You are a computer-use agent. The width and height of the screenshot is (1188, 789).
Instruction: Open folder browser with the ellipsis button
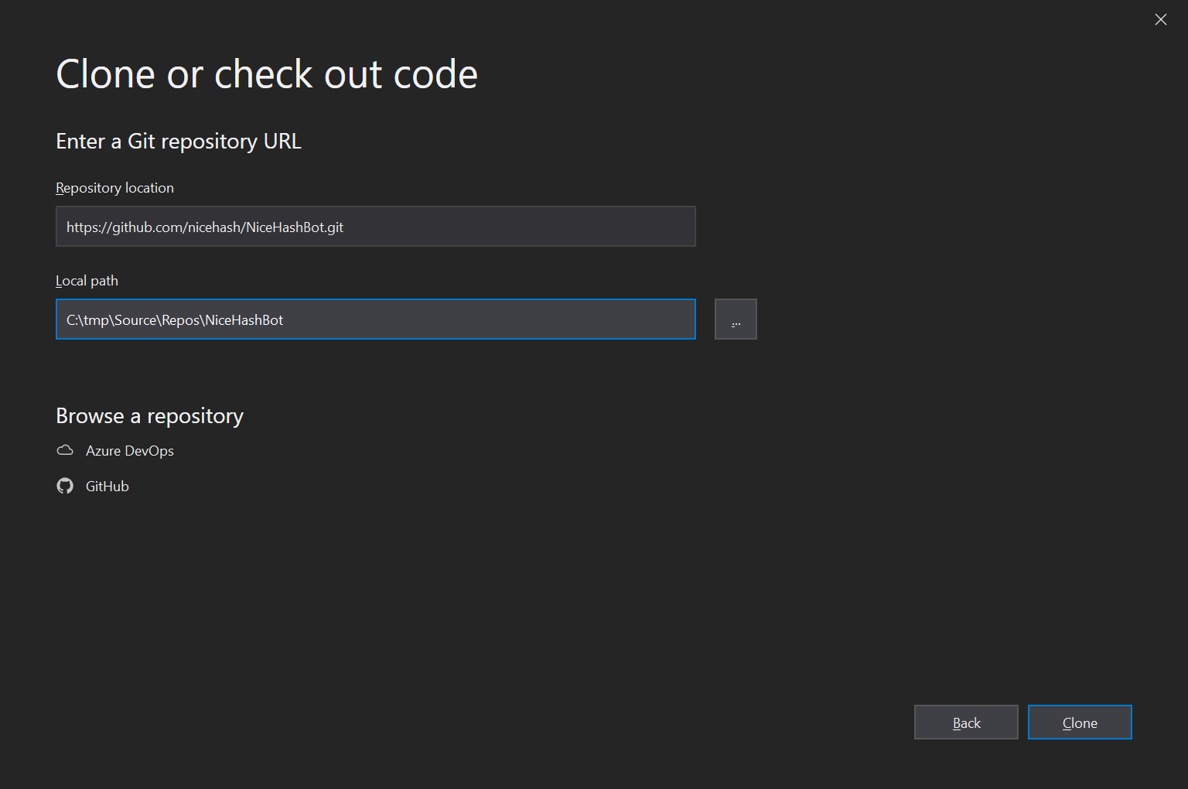tap(736, 319)
